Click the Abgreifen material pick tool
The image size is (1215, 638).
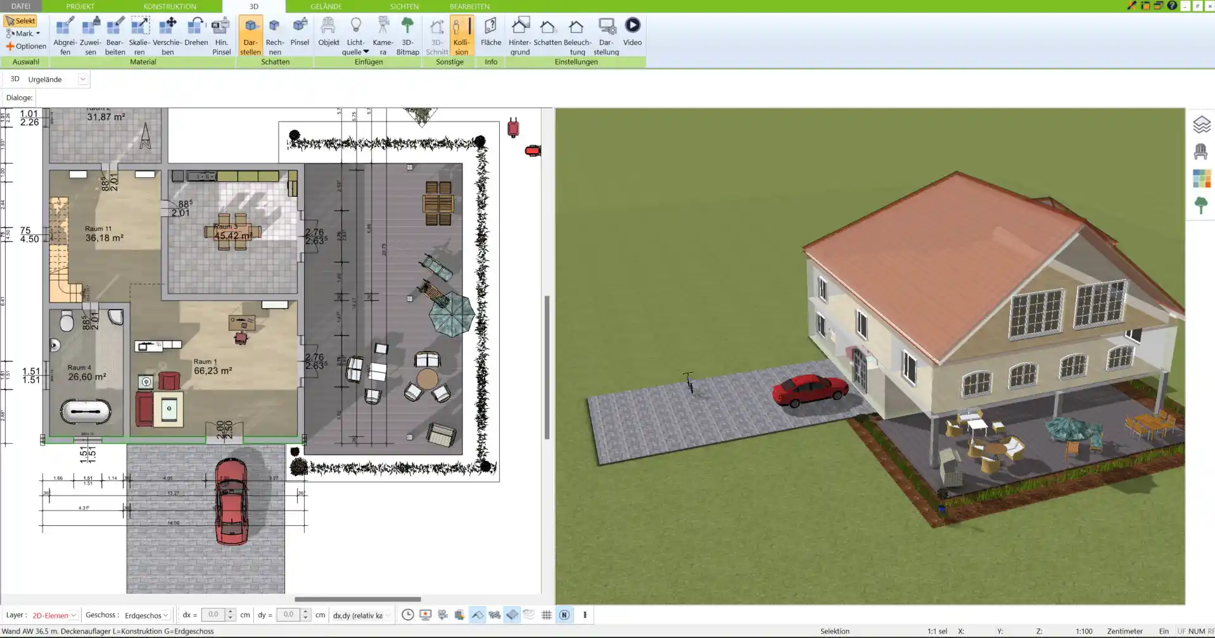[x=65, y=36]
